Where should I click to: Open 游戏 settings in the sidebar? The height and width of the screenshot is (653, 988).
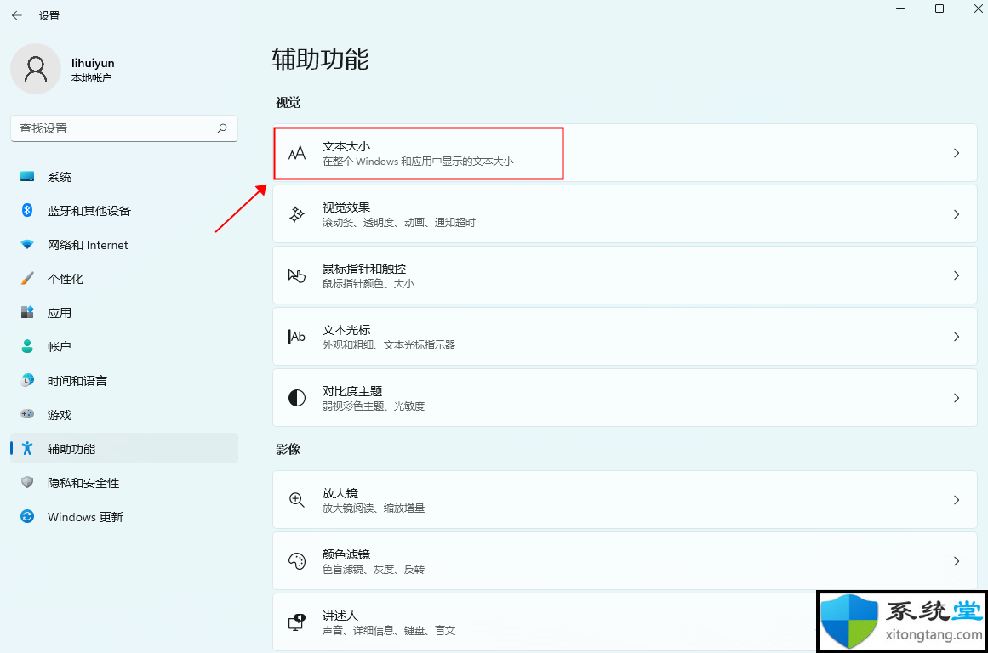(124, 414)
